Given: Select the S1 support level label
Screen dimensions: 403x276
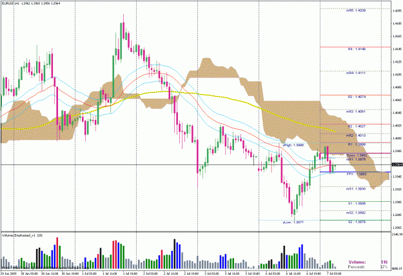Looking at the screenshot, I should tap(357, 203).
